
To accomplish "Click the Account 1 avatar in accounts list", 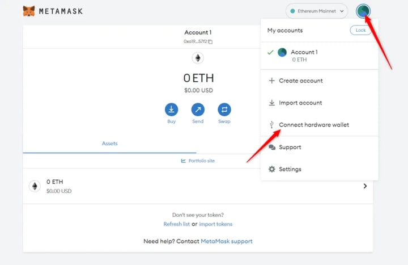I will 282,52.
